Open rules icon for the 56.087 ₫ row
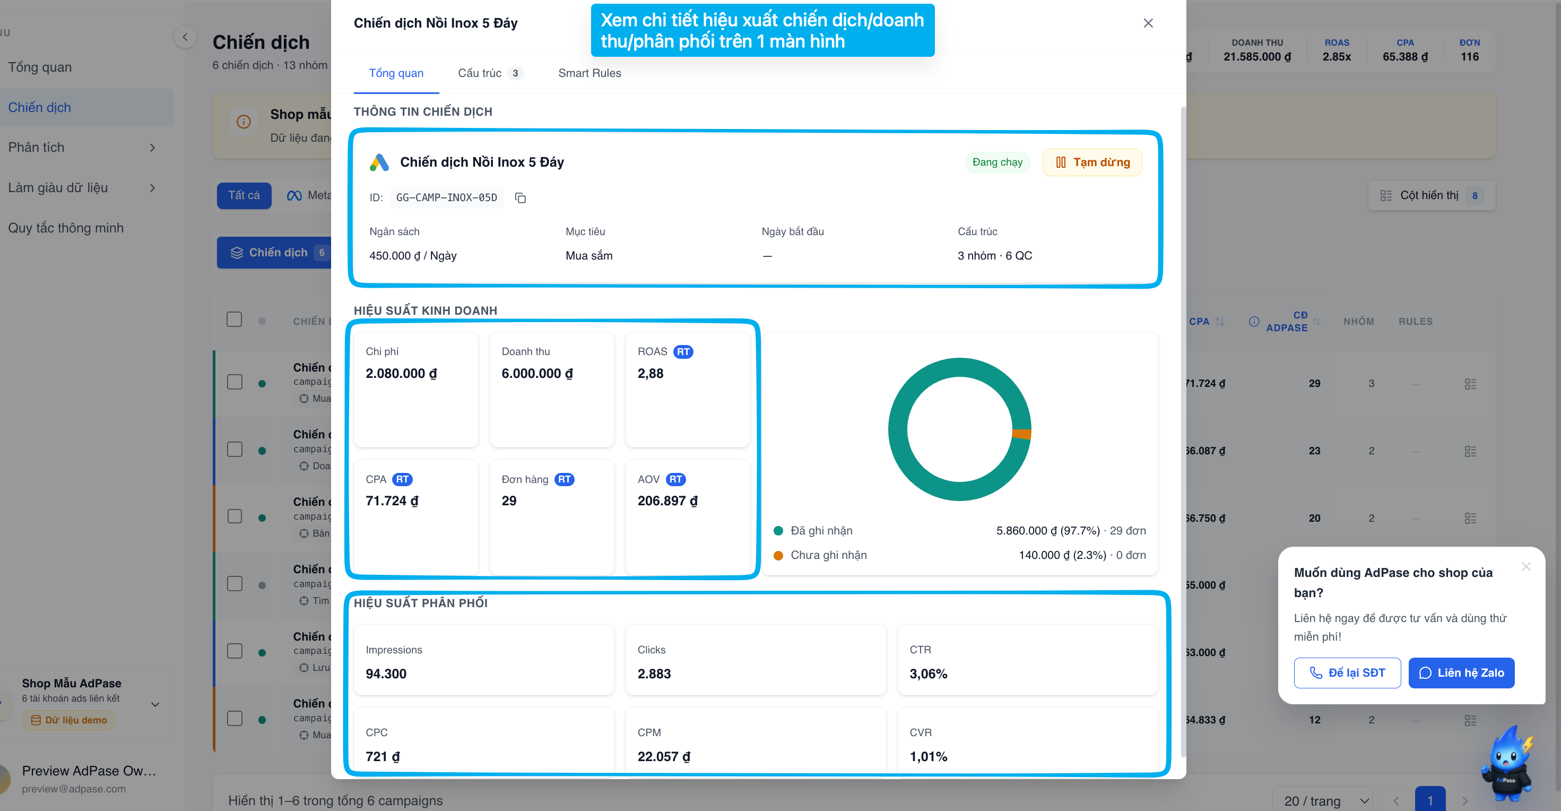 point(1470,451)
